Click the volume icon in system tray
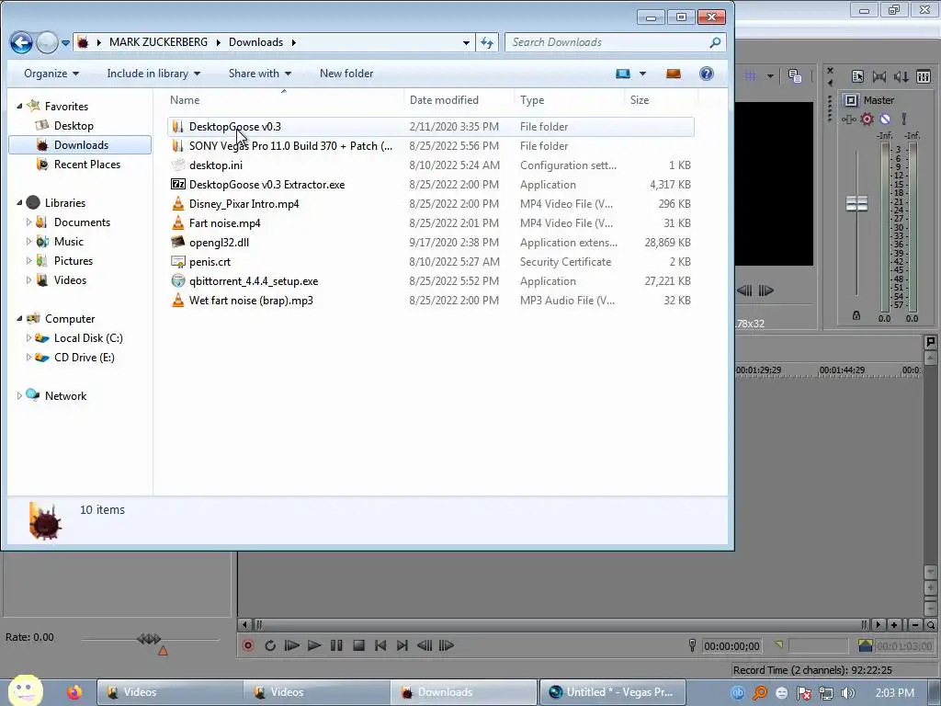This screenshot has height=706, width=941. pos(847,693)
